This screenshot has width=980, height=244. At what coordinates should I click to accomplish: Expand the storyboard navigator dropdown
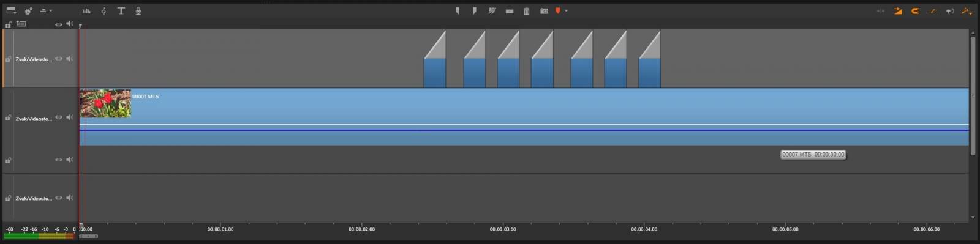tap(11, 11)
